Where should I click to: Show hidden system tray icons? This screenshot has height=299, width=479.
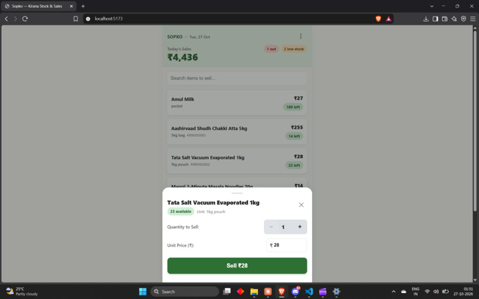tap(393, 292)
